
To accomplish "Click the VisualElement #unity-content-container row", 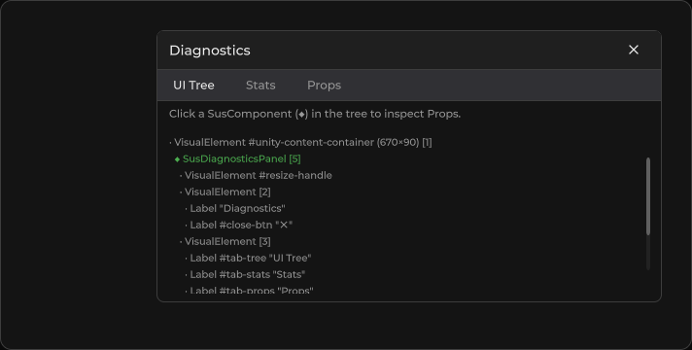I will [300, 143].
